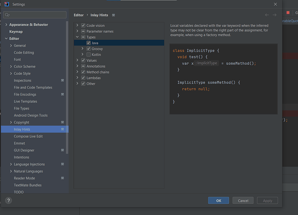The height and width of the screenshot is (215, 298).
Task: Expand the Appearance & Behavior section
Action: (6, 25)
